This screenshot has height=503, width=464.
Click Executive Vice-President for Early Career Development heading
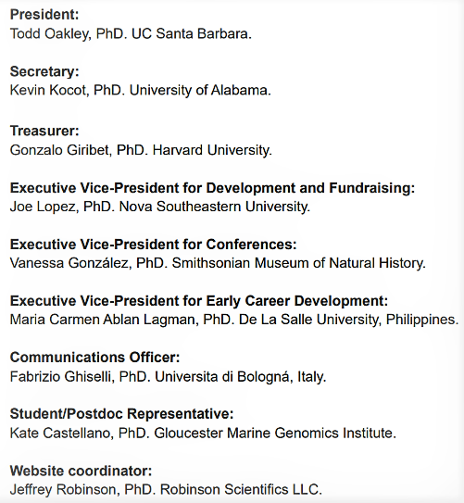click(x=199, y=301)
